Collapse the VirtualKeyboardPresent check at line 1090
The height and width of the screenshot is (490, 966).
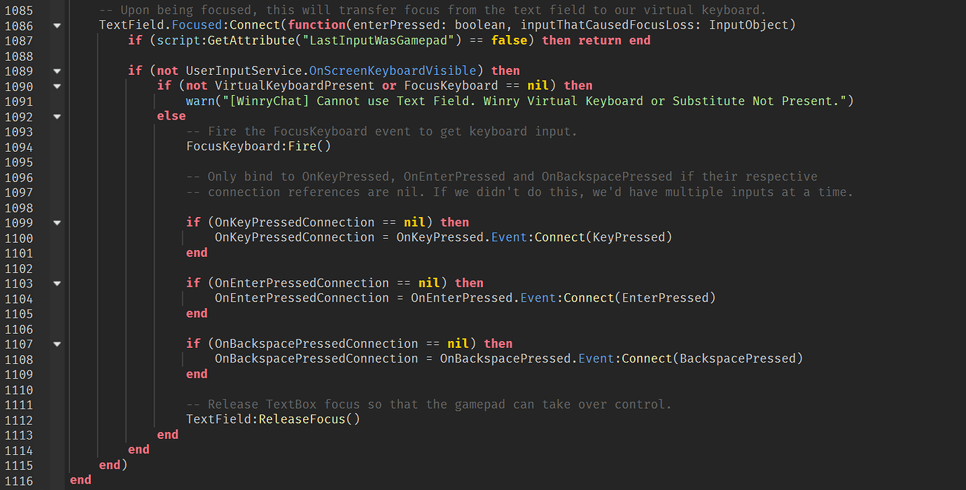pyautogui.click(x=56, y=85)
